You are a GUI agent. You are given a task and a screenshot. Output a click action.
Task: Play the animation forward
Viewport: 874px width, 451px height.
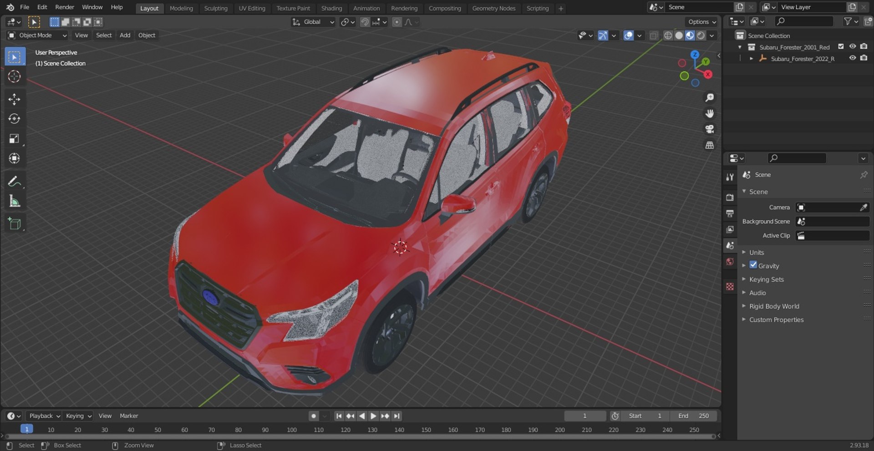pyautogui.click(x=373, y=416)
